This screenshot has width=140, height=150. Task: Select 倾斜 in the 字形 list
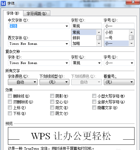pyautogui.click(x=84, y=38)
